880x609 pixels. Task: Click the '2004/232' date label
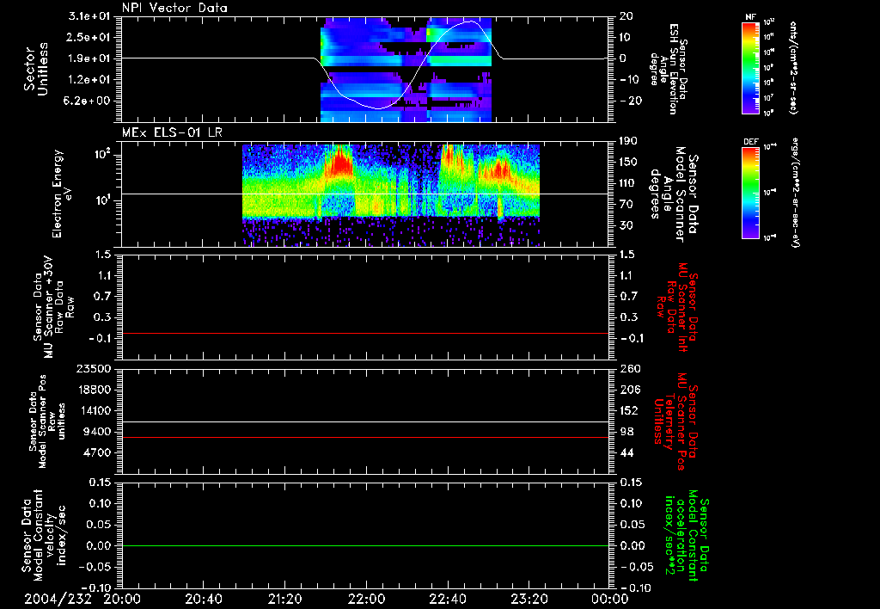pos(58,599)
